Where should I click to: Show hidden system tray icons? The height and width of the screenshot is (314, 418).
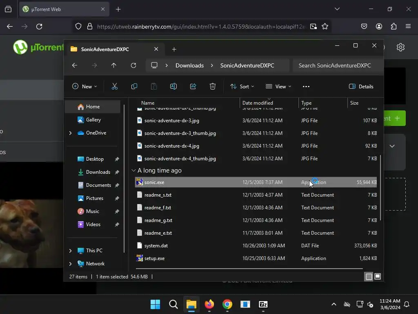(334, 304)
